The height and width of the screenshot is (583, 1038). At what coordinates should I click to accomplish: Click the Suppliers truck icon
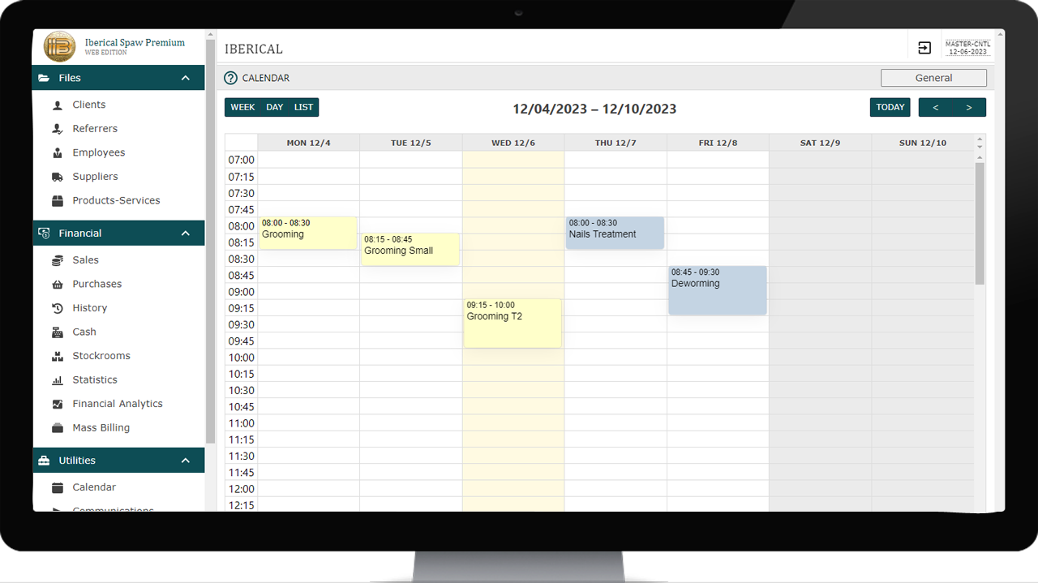point(58,177)
